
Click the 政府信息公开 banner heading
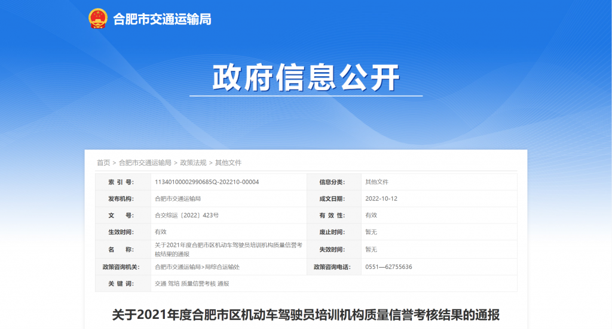point(306,77)
